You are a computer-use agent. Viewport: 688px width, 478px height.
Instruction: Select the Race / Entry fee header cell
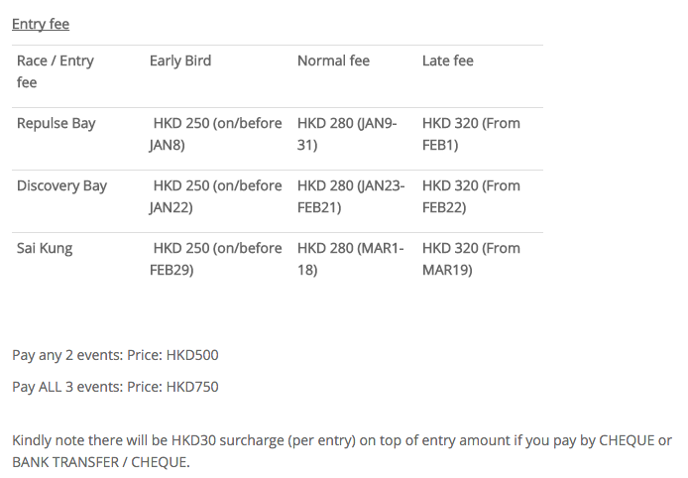(x=56, y=71)
